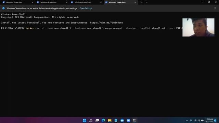Open the clock showing 7:10 AM
Viewport: 219px width, 123px height.
[x=209, y=121]
